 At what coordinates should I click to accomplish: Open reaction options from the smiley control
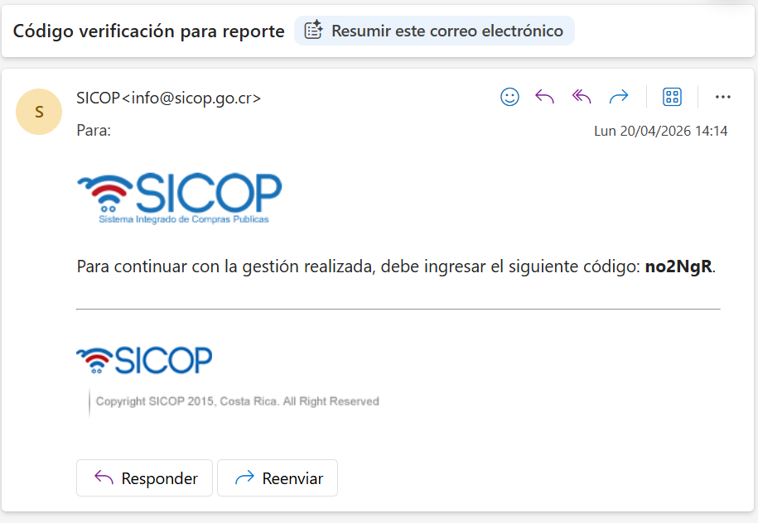click(x=509, y=97)
